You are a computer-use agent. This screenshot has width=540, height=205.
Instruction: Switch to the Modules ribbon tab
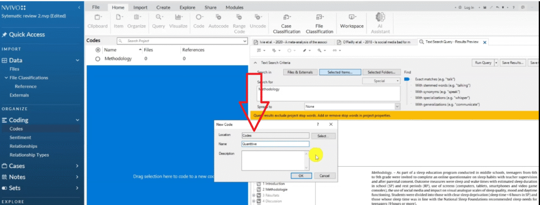234,7
